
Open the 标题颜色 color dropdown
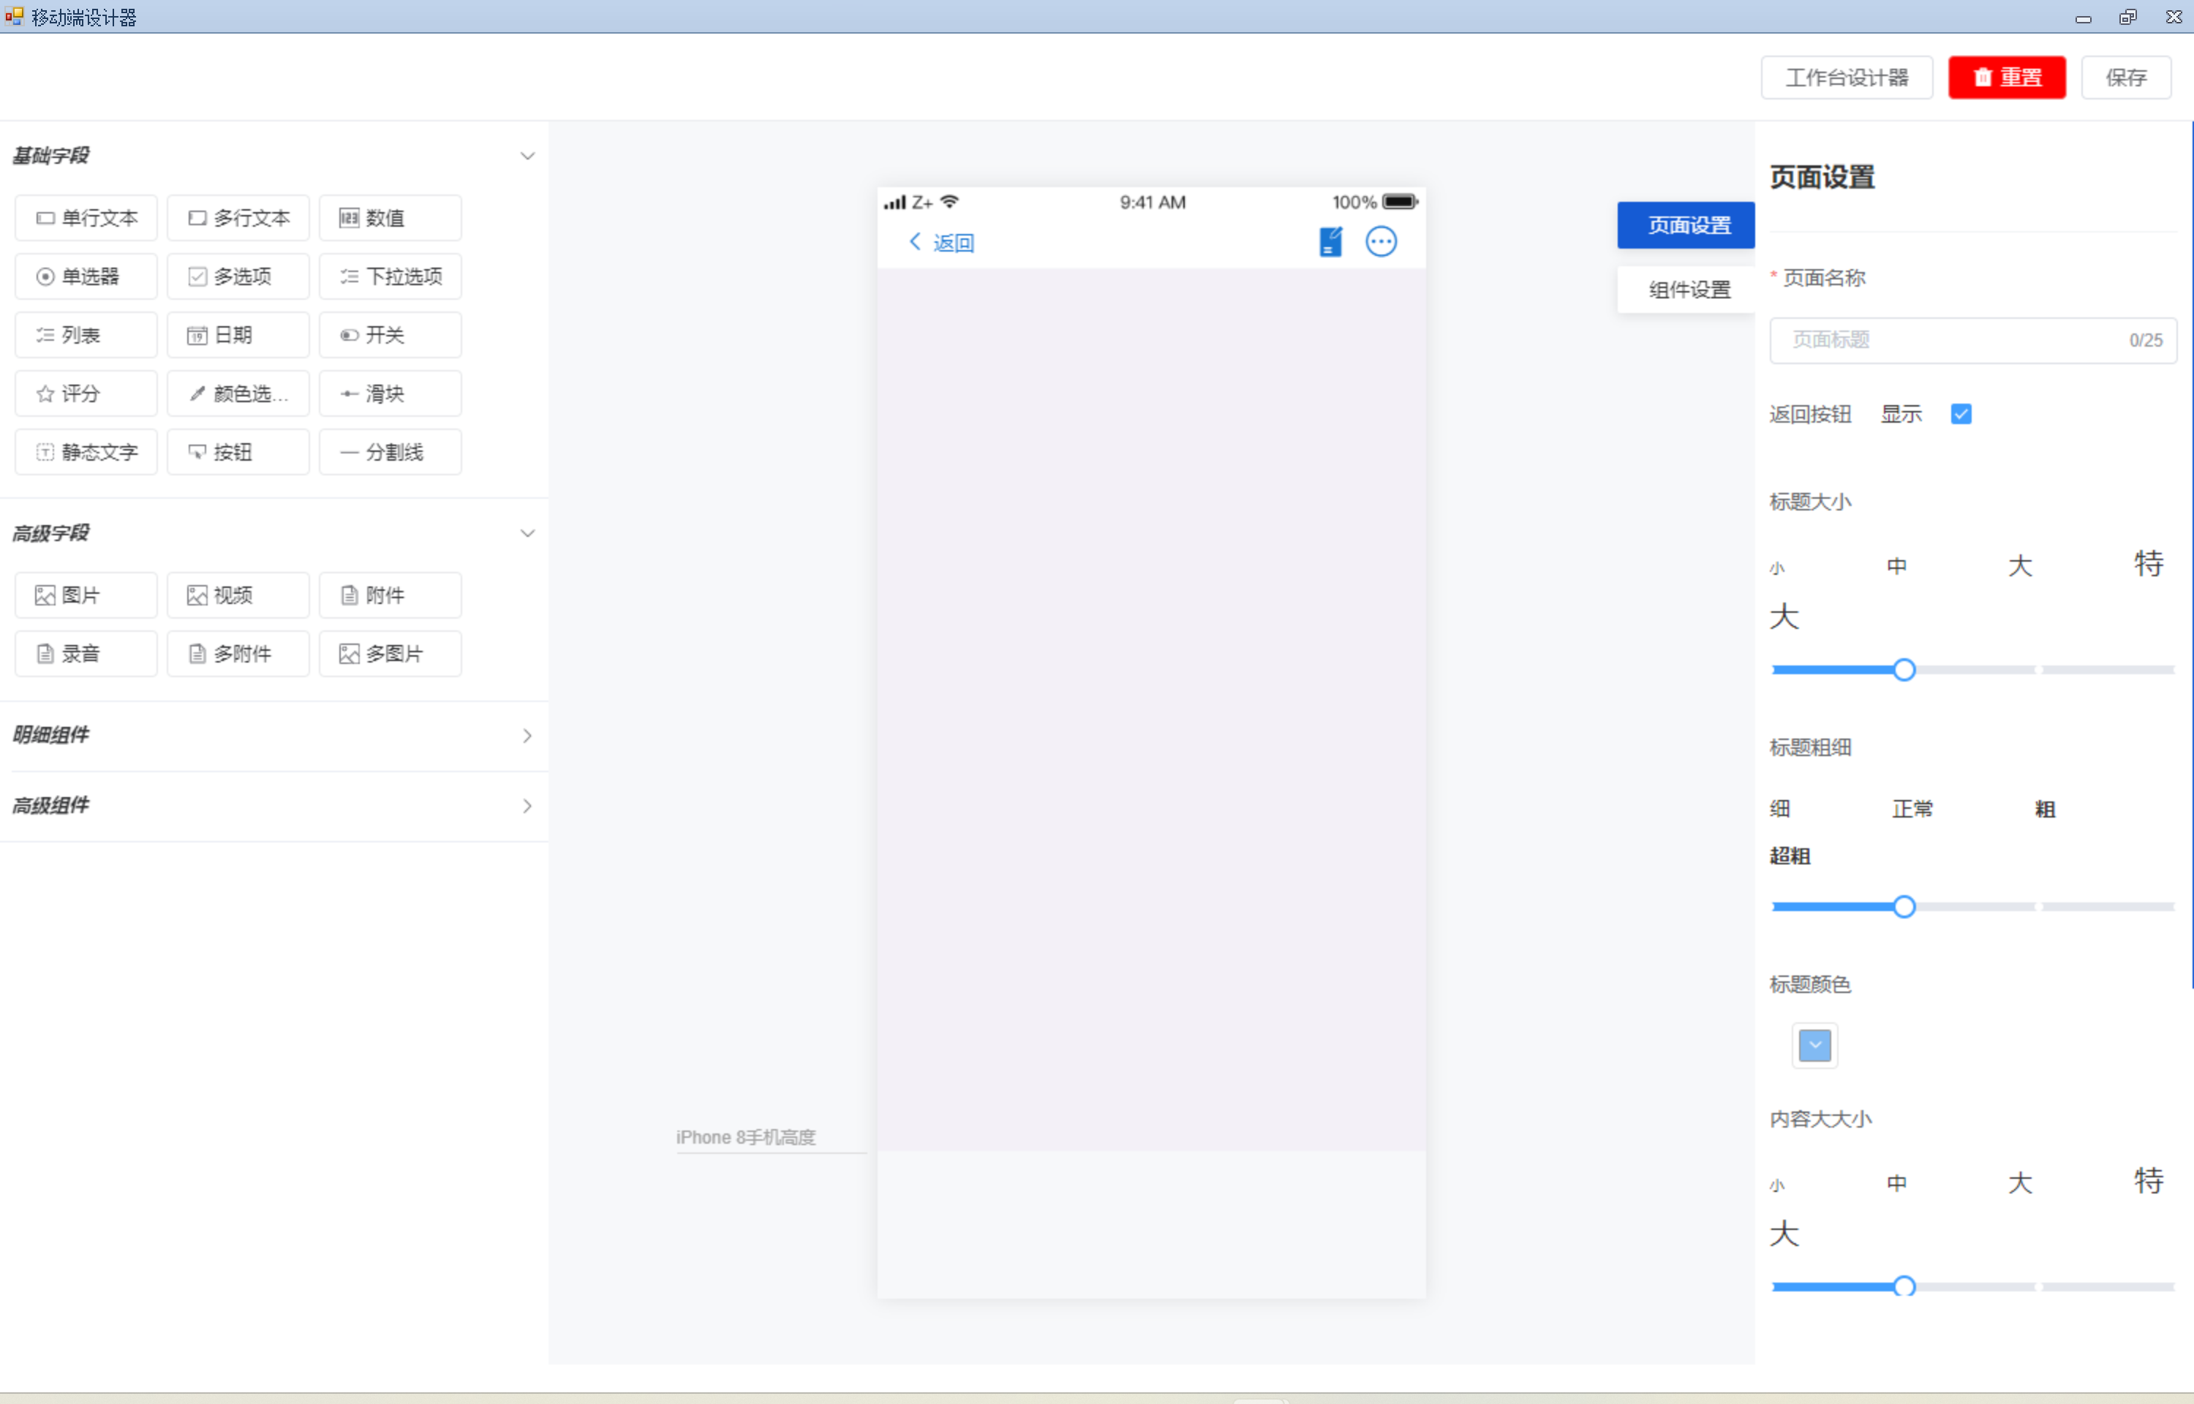coord(1814,1045)
